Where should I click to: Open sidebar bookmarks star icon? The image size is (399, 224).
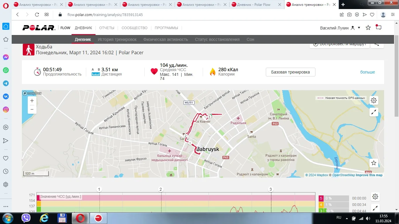click(6, 39)
